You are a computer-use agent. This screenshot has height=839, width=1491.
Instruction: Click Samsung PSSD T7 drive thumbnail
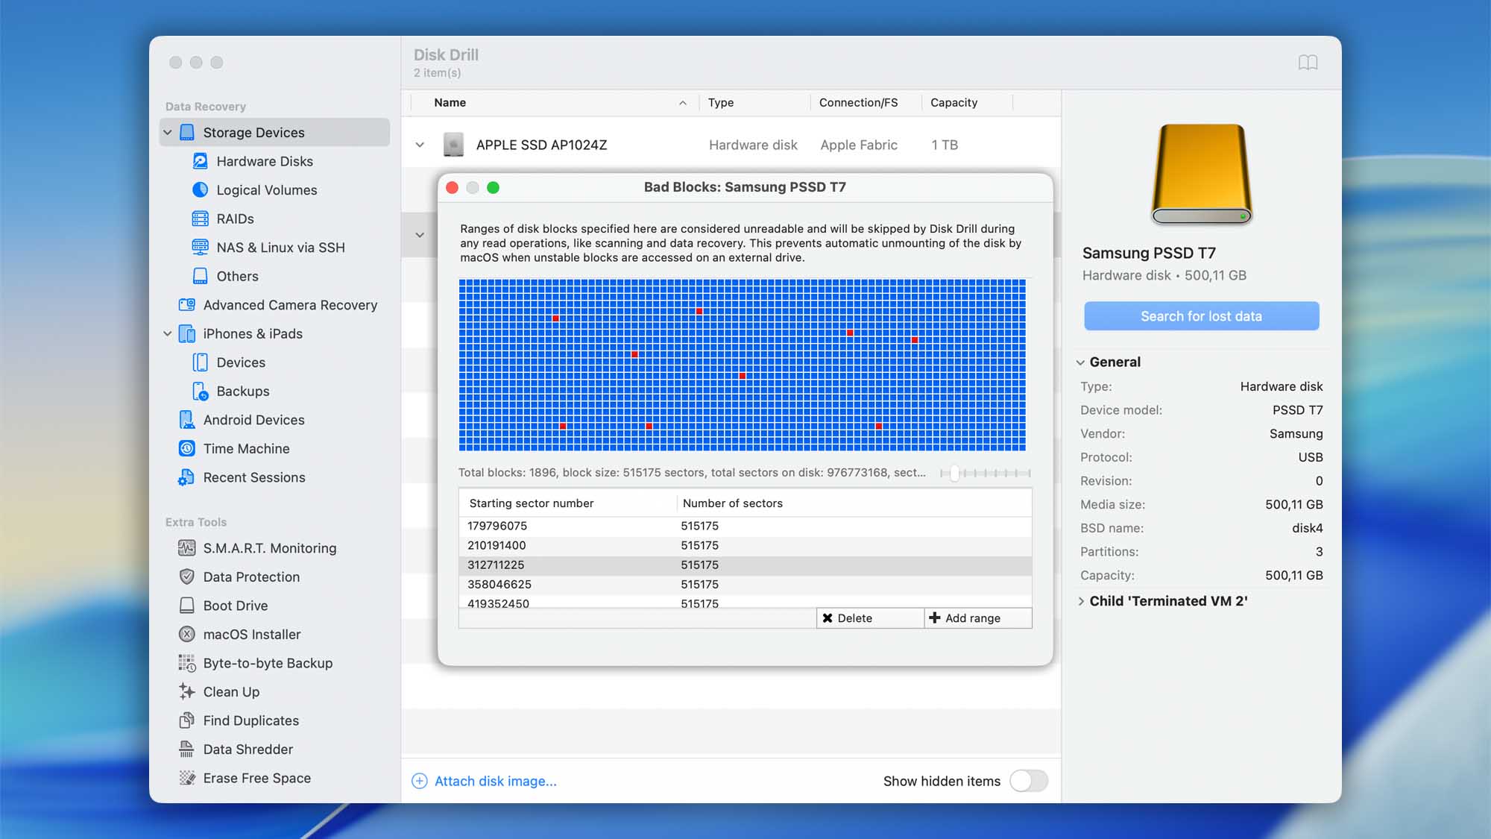(x=1201, y=175)
